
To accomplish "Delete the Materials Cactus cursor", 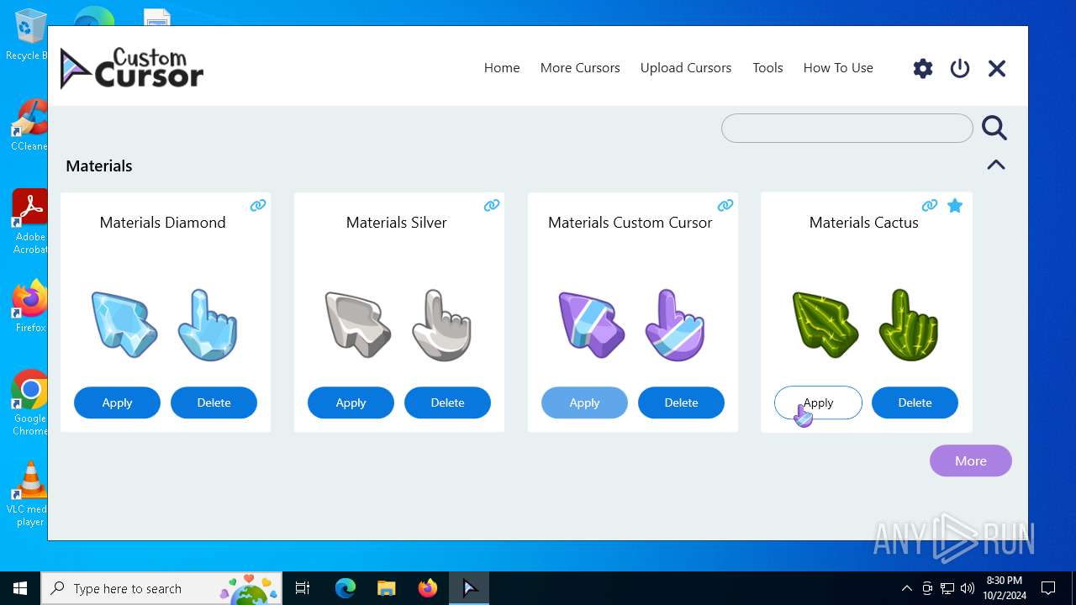I will coord(915,402).
